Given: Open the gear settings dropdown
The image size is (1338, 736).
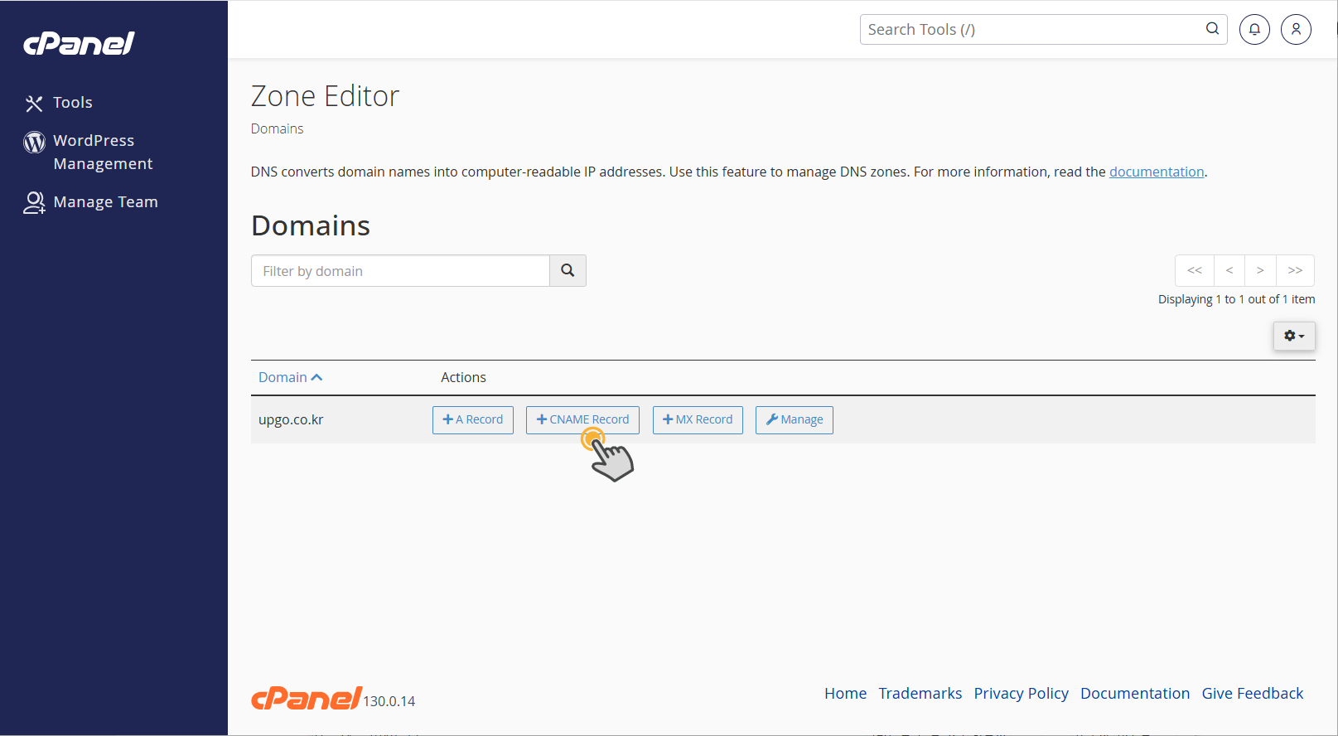Looking at the screenshot, I should (1294, 336).
